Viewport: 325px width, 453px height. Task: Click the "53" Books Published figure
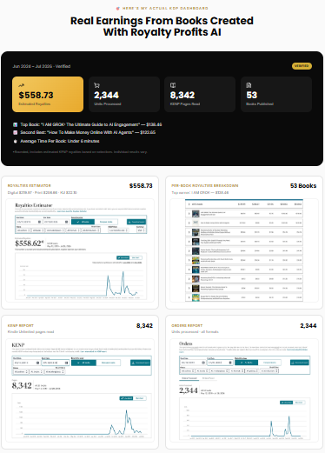252,95
